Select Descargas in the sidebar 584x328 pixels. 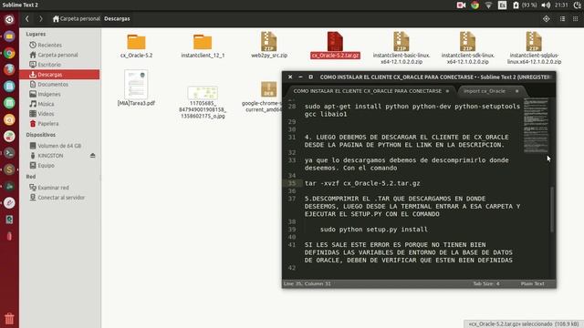59,75
